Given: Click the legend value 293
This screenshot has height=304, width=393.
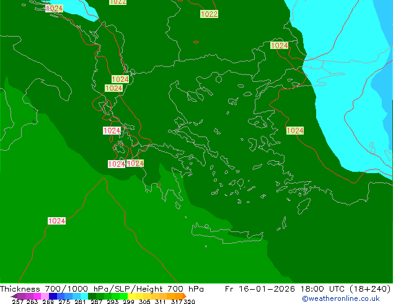Looking at the screenshot, I should coord(113,302).
